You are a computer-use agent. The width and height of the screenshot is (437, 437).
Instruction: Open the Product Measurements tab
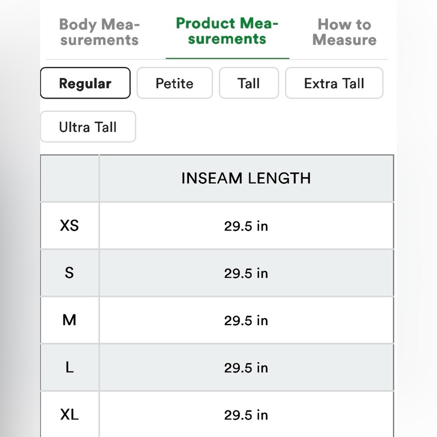coord(227,31)
